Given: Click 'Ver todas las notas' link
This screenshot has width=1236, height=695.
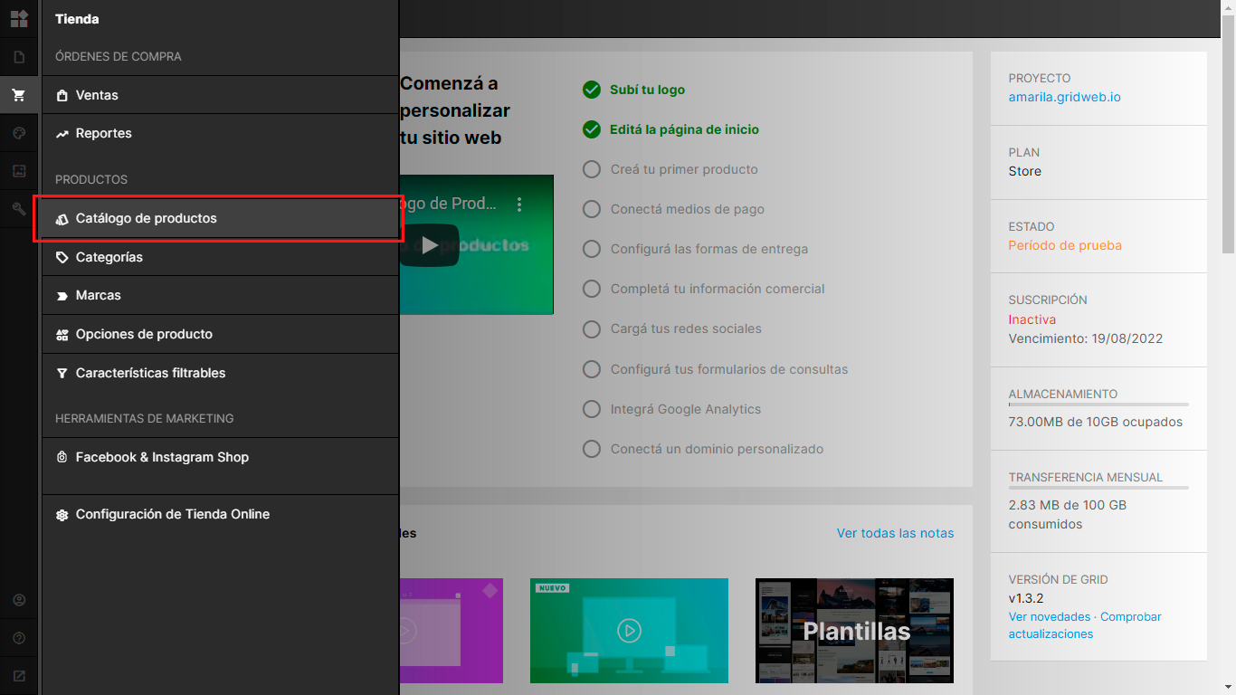Looking at the screenshot, I should point(895,533).
